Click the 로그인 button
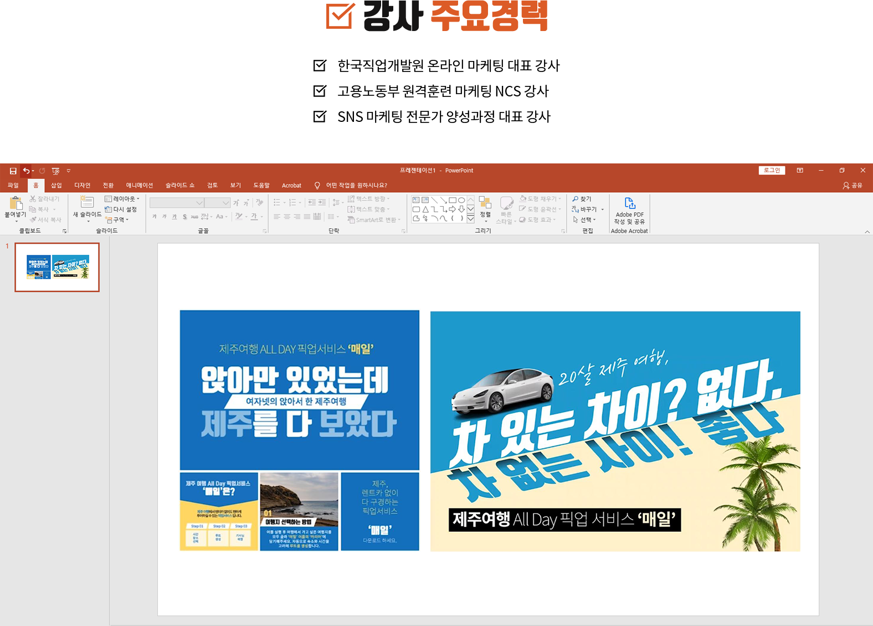 (x=772, y=170)
